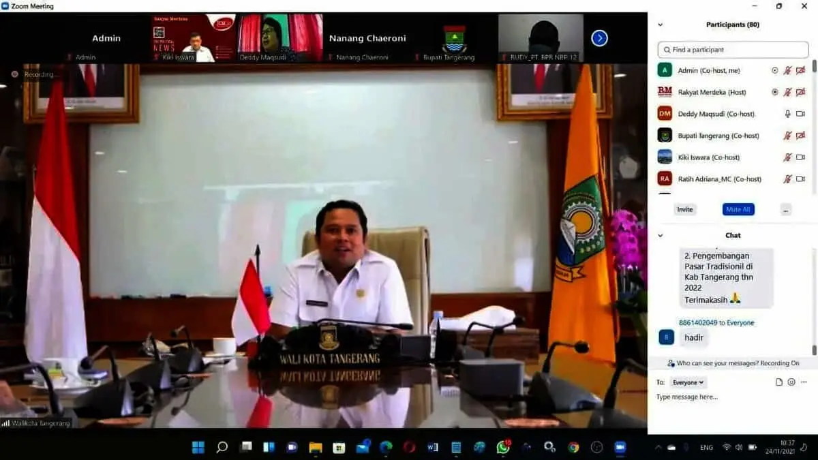The width and height of the screenshot is (818, 460).
Task: Click the Invite button
Action: point(685,209)
